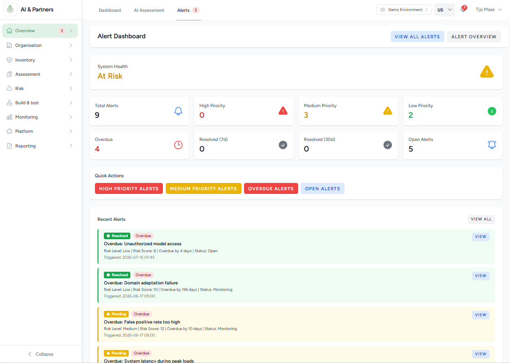Click the Build & test flask icon
510x363 pixels.
9,103
